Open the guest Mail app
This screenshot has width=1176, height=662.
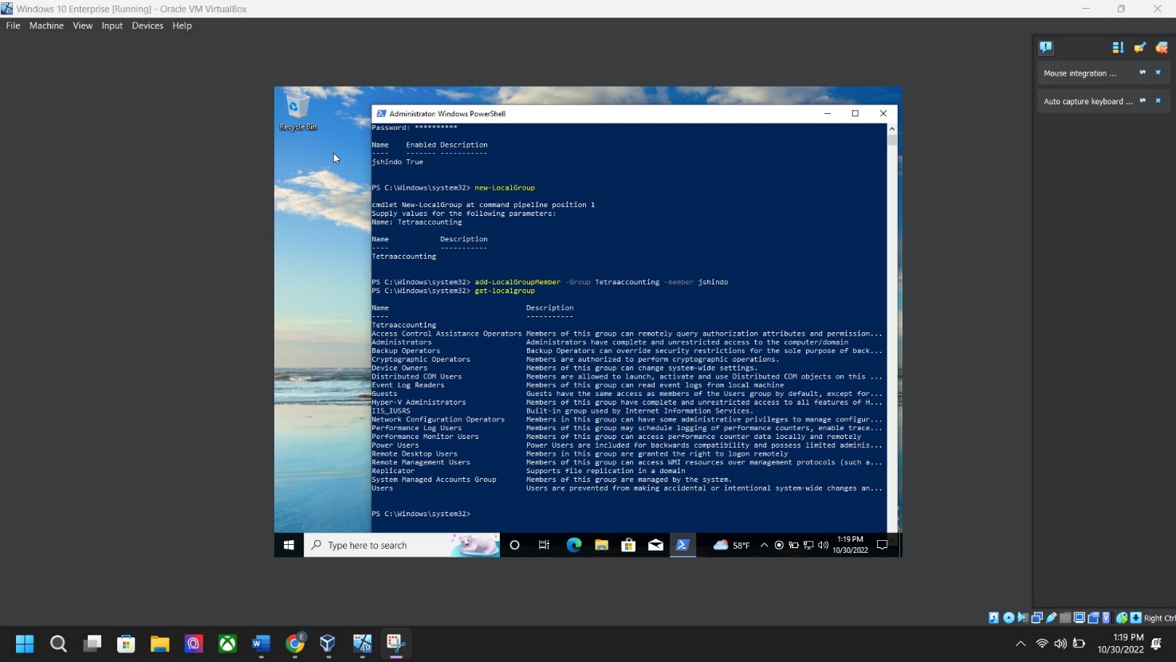tap(655, 545)
